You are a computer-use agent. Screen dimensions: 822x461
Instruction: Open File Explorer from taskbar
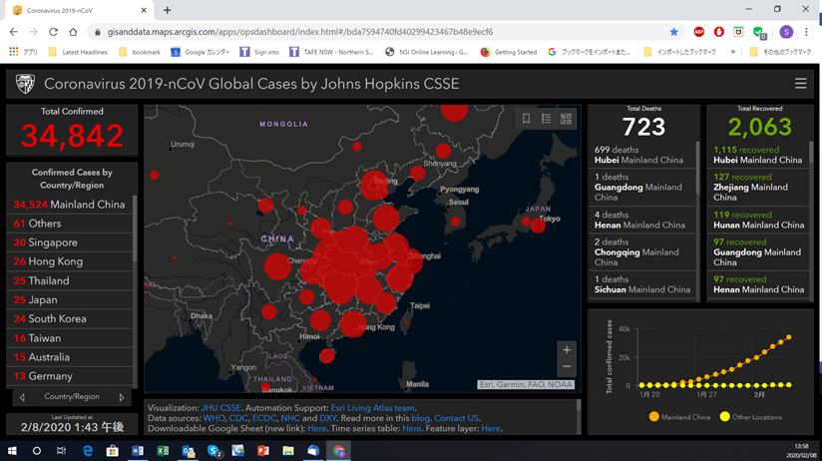click(288, 451)
